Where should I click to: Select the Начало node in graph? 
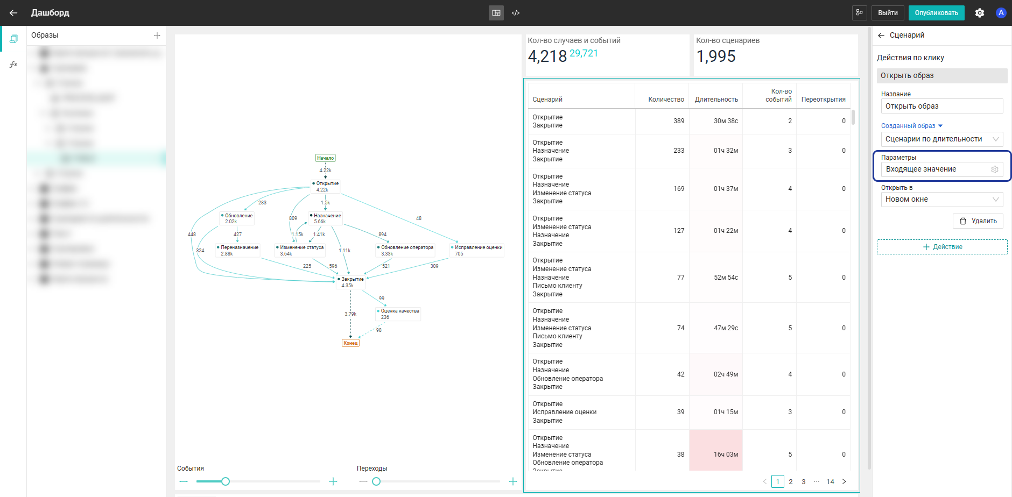point(325,158)
